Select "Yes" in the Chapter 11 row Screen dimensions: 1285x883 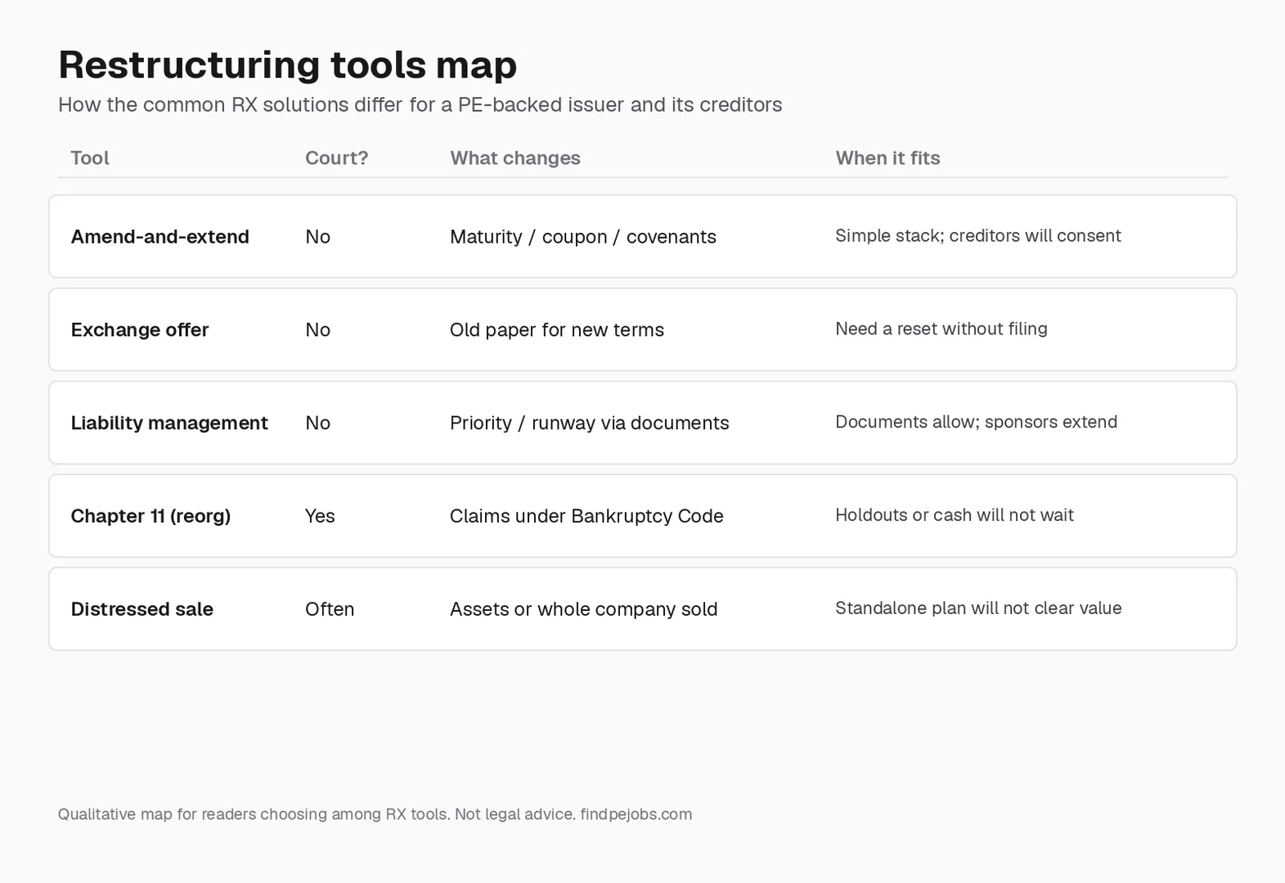pos(320,516)
